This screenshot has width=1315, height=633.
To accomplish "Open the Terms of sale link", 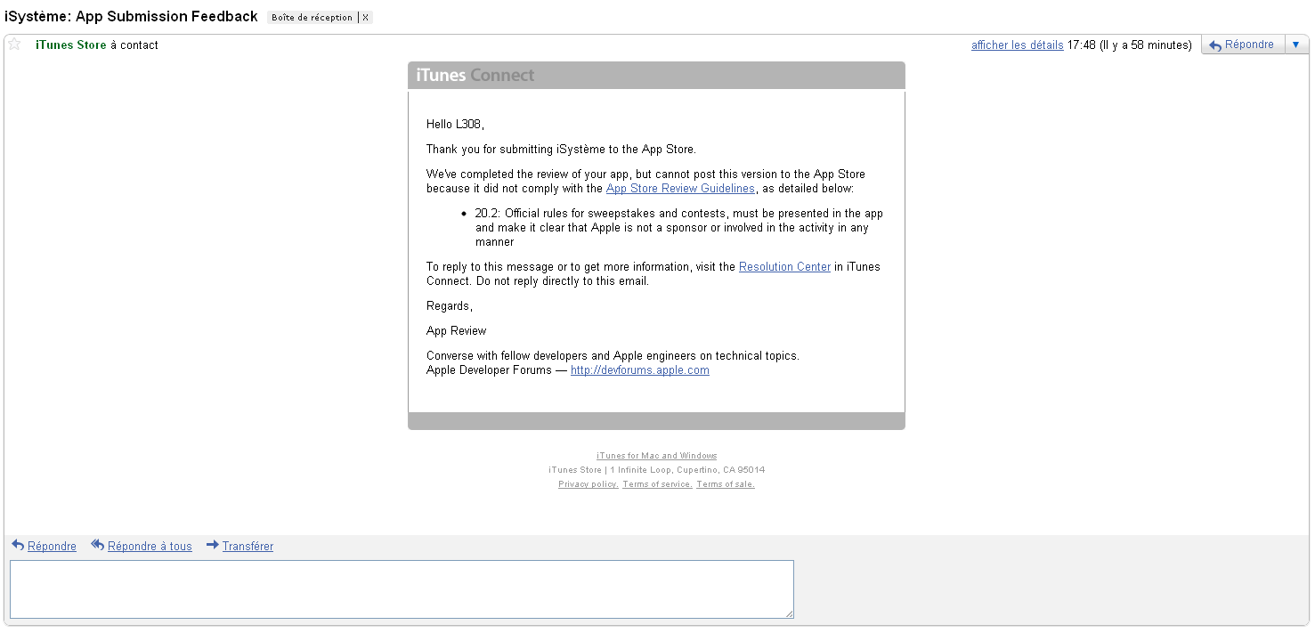I will [725, 484].
